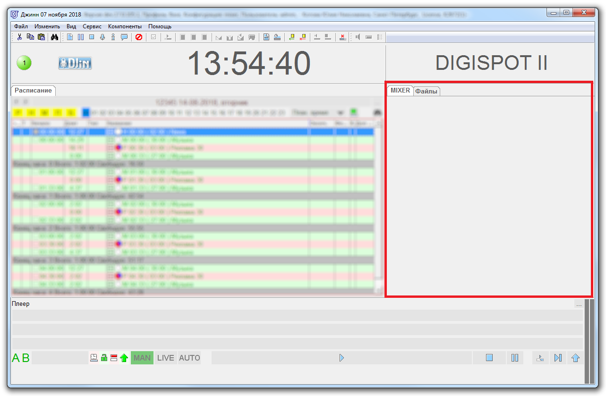Open the Файл menu
The image size is (606, 396).
21,26
